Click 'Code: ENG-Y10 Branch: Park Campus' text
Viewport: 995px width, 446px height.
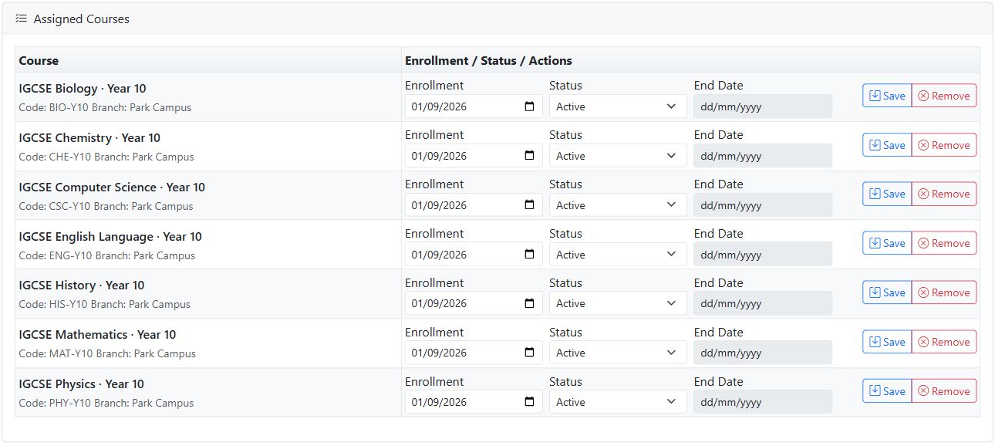[107, 256]
